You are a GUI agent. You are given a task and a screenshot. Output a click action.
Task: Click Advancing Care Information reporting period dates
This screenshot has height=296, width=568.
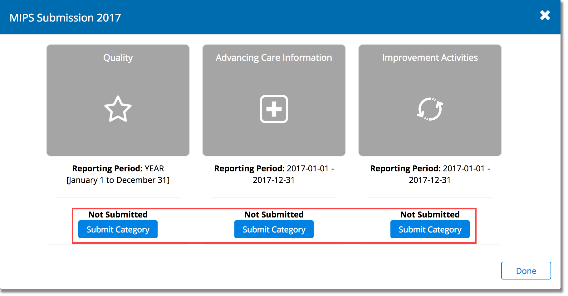pyautogui.click(x=274, y=174)
